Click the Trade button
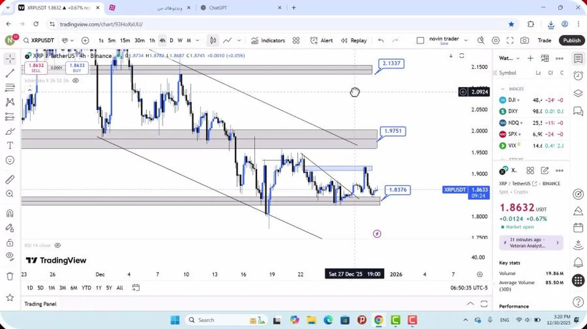This screenshot has width=587, height=329. (544, 41)
